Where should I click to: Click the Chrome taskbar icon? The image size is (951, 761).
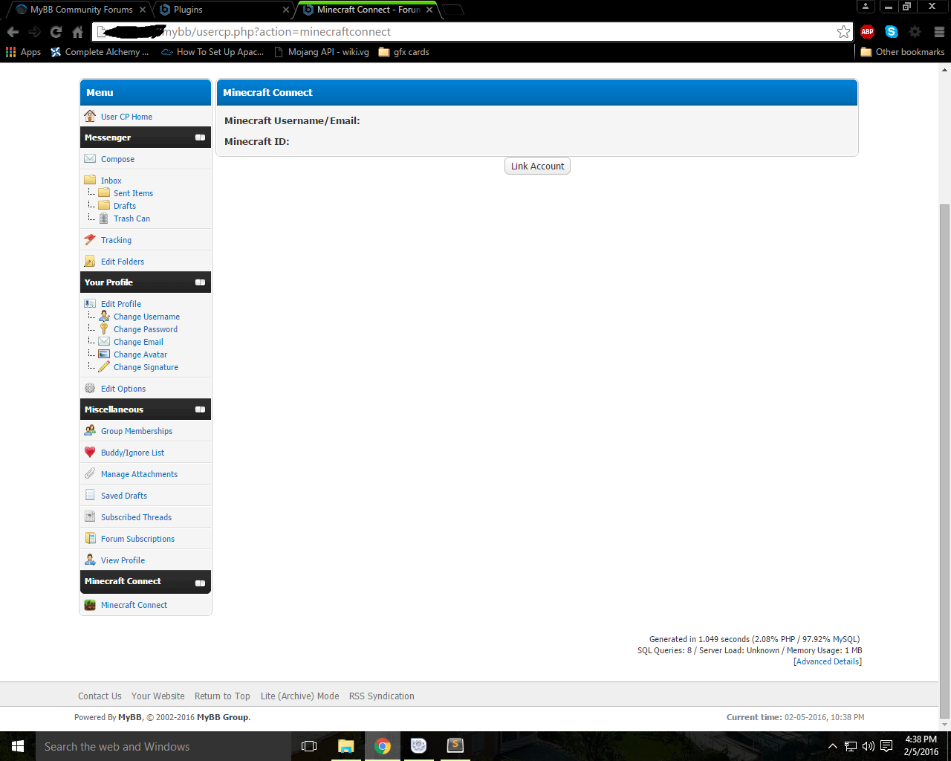pyautogui.click(x=383, y=746)
